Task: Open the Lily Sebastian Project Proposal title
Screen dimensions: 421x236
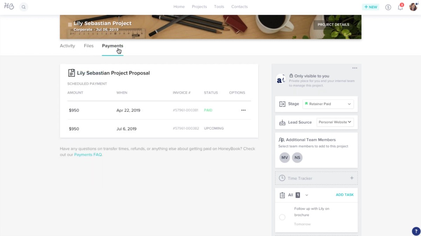Action: click(x=113, y=73)
